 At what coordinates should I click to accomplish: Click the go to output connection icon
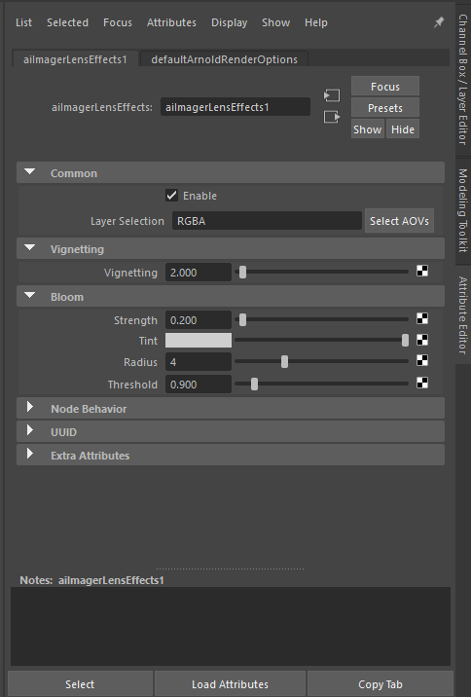[x=332, y=117]
